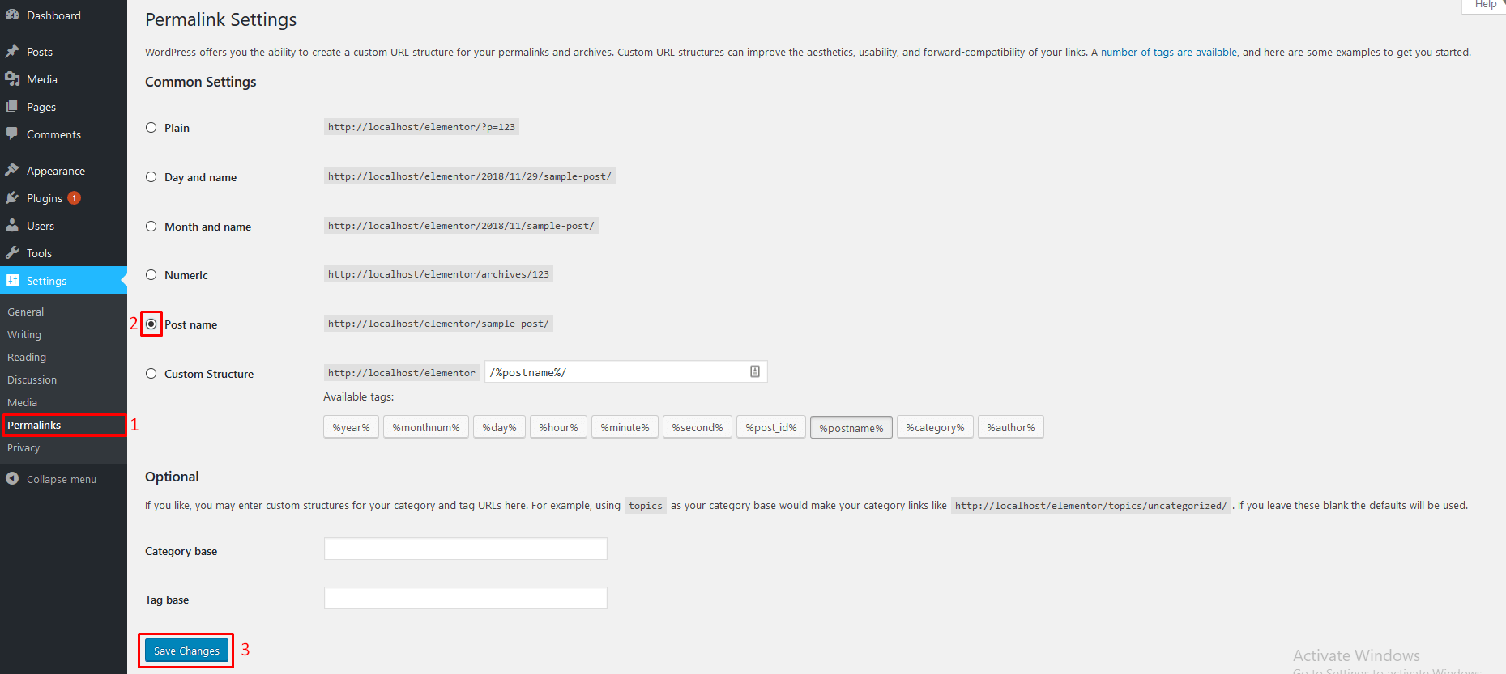Click the Category base input field
Image resolution: width=1506 pixels, height=674 pixels.
(x=466, y=549)
